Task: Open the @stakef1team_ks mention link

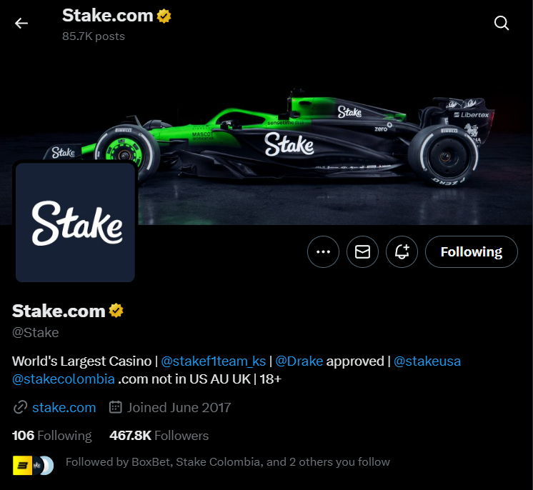Action: click(x=213, y=361)
